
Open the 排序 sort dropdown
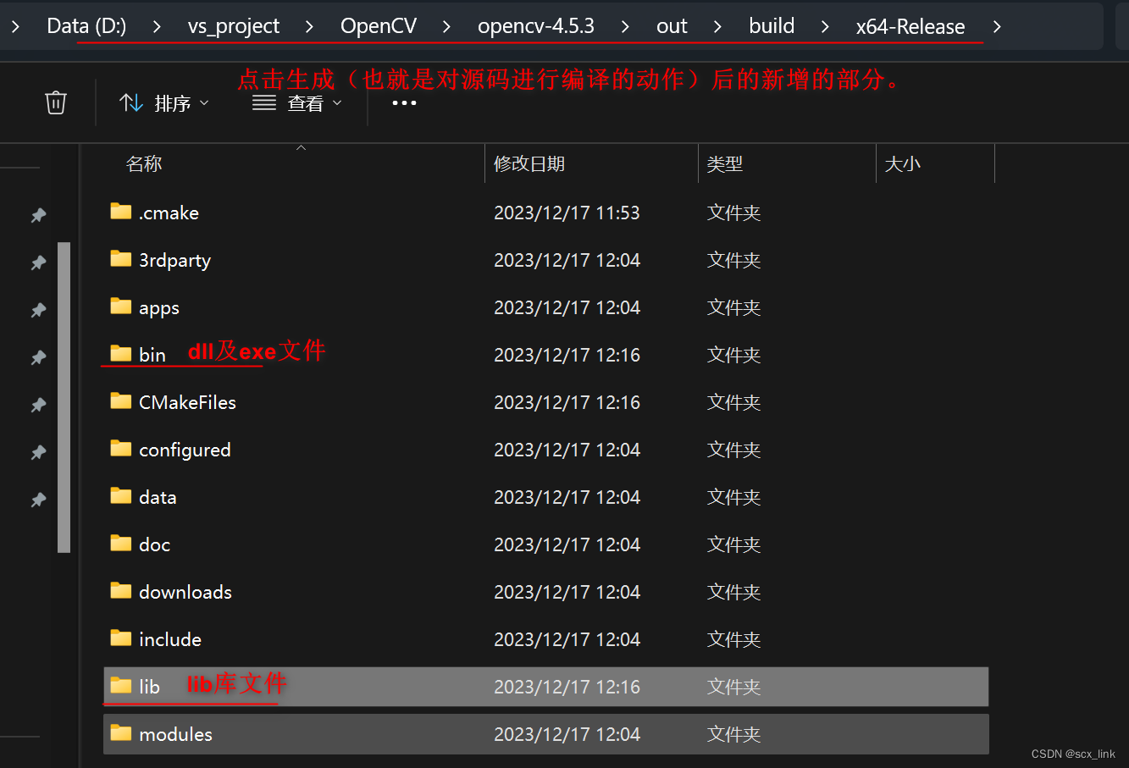164,103
